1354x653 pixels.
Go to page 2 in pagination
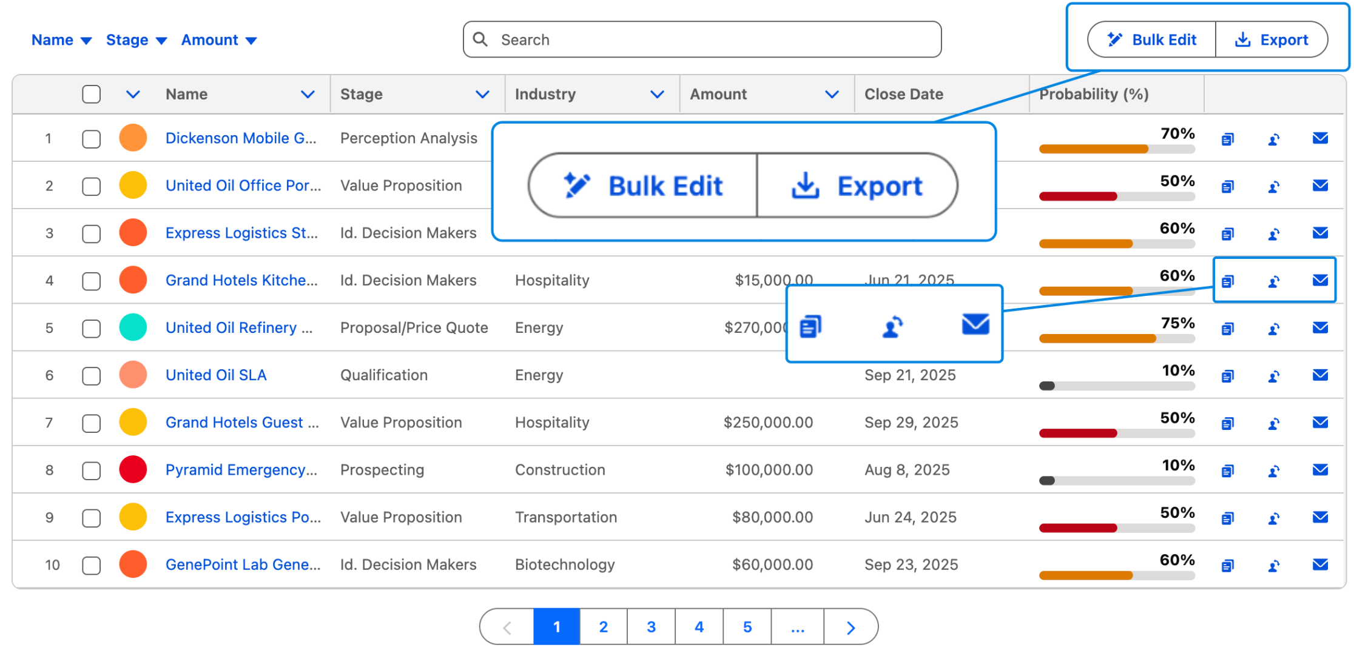tap(604, 627)
